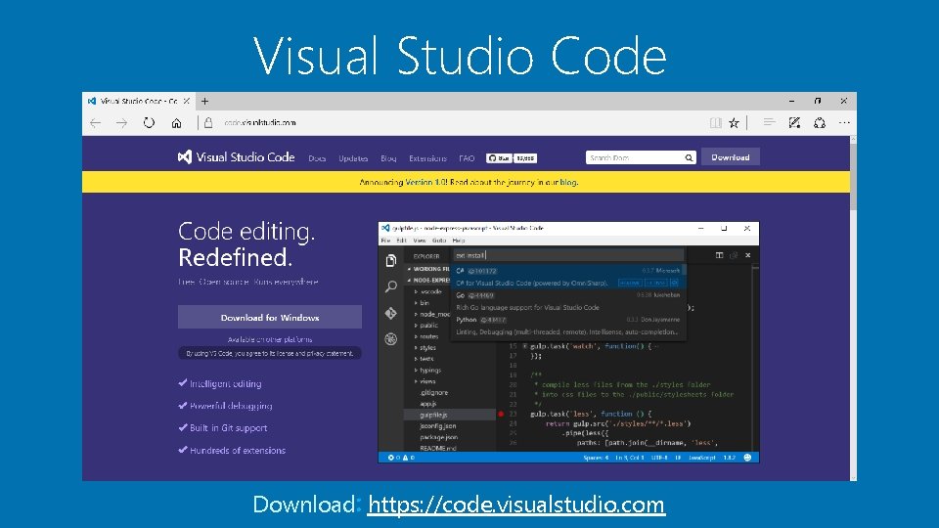939x528 pixels.
Task: Close the editor with X icon
Action: tap(748, 255)
